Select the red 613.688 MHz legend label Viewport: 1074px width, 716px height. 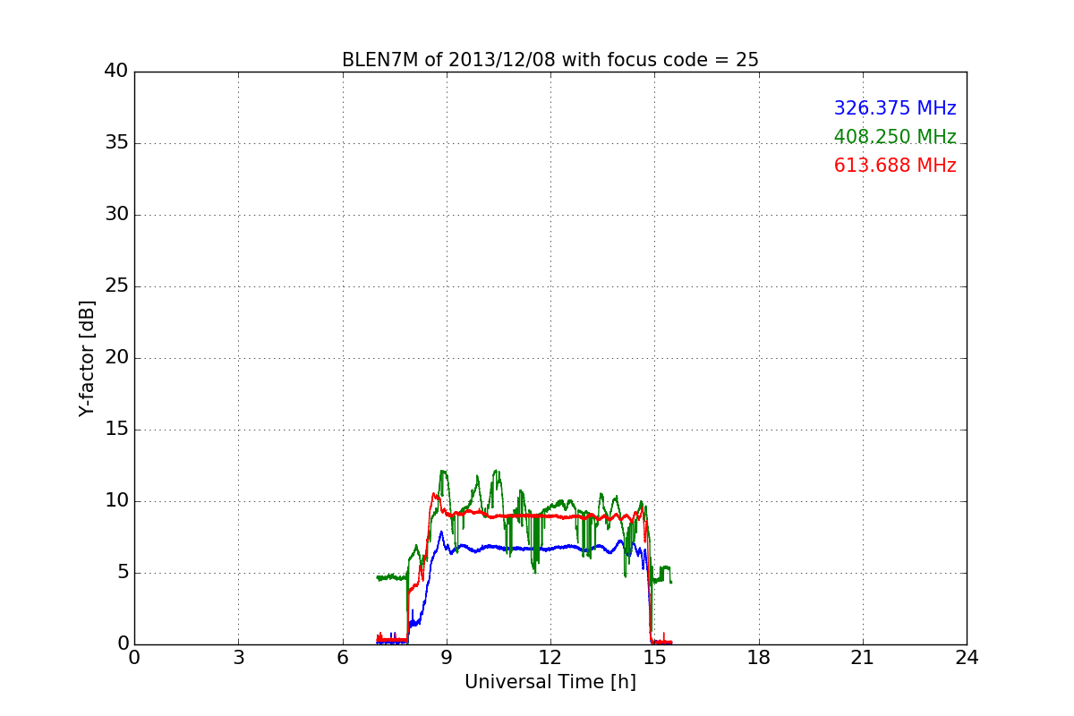click(x=895, y=166)
